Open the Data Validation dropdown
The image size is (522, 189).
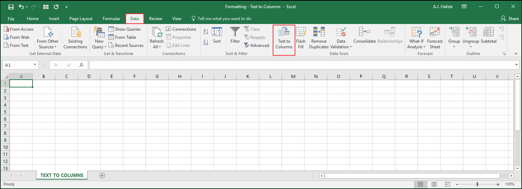[341, 38]
